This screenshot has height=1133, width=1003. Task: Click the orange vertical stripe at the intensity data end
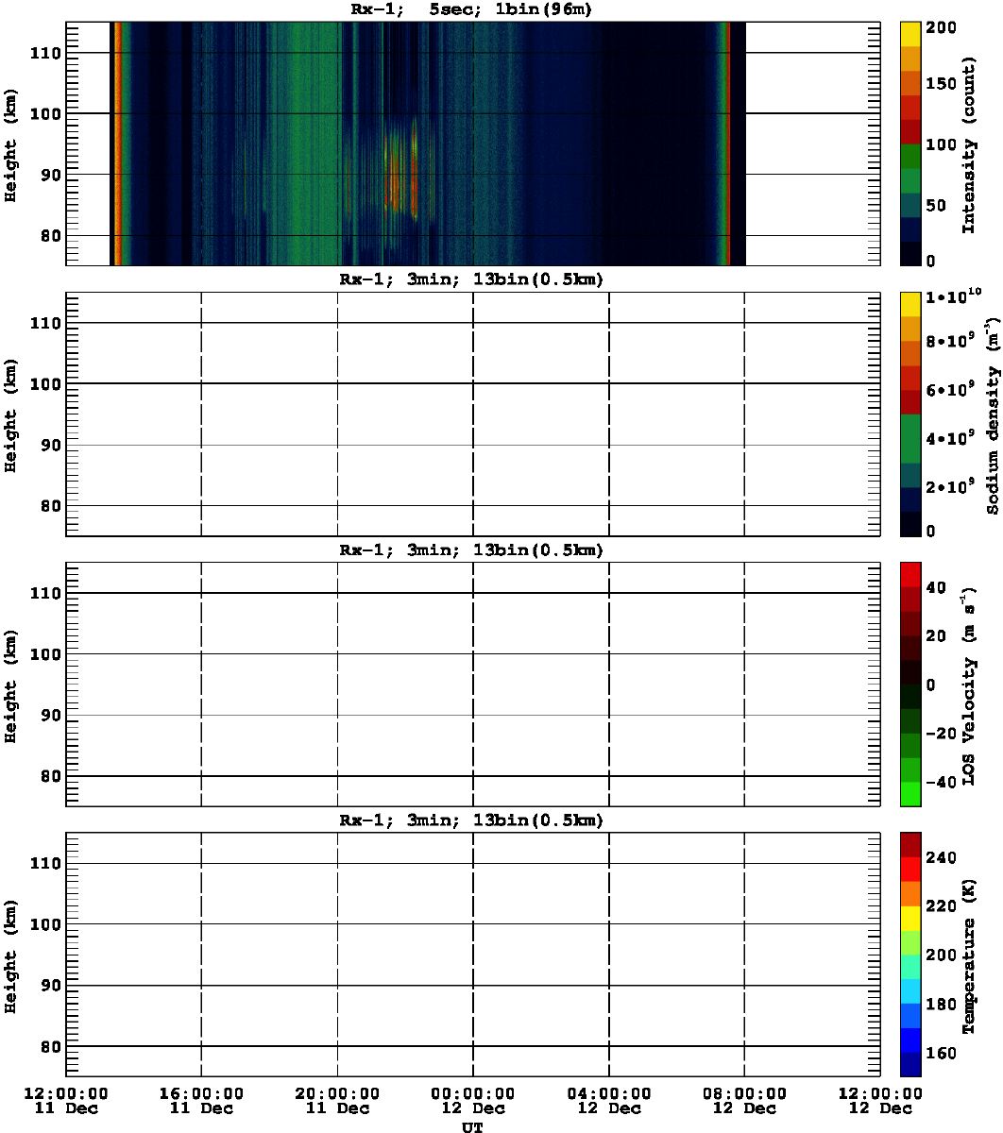click(728, 144)
